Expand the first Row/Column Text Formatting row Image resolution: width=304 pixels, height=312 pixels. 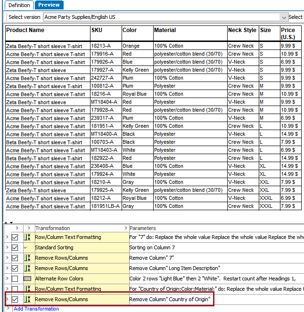tap(7, 238)
